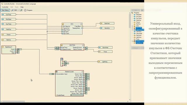Click the round Programs toolbar icon

tap(25, 10)
